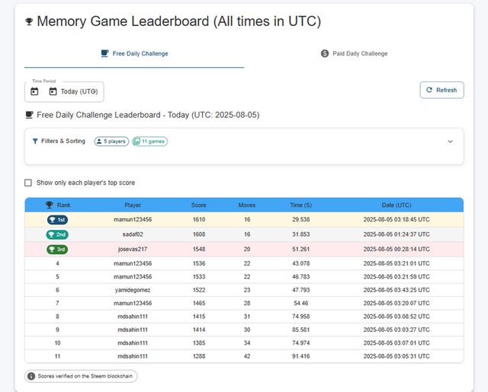Click score 1288 in rank 11 row

pyautogui.click(x=199, y=356)
